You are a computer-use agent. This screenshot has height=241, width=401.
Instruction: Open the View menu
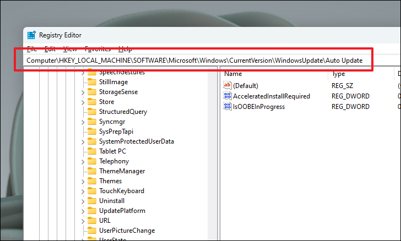(70, 49)
